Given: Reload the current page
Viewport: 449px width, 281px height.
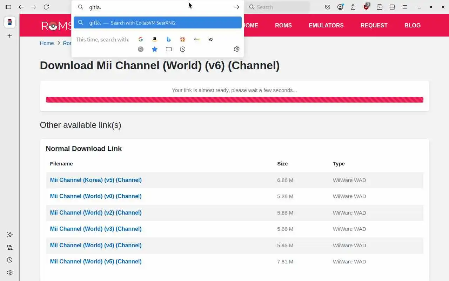Looking at the screenshot, I should (46, 7).
